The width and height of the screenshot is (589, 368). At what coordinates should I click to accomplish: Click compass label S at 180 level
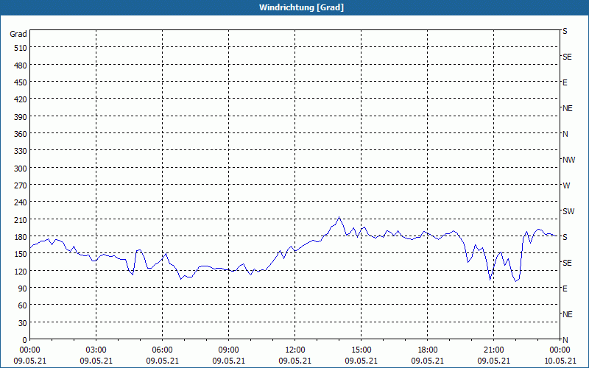click(565, 237)
